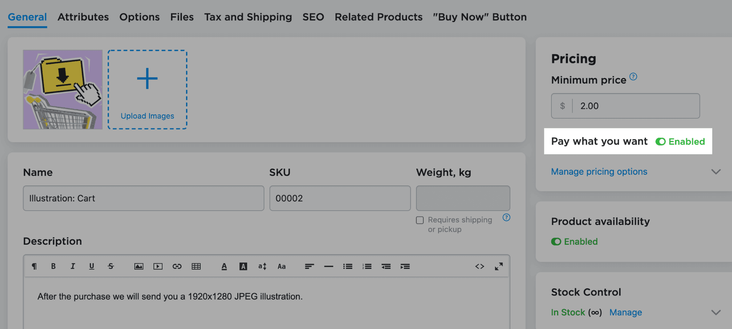Open the Tax and Shipping tab
732x329 pixels.
[248, 17]
